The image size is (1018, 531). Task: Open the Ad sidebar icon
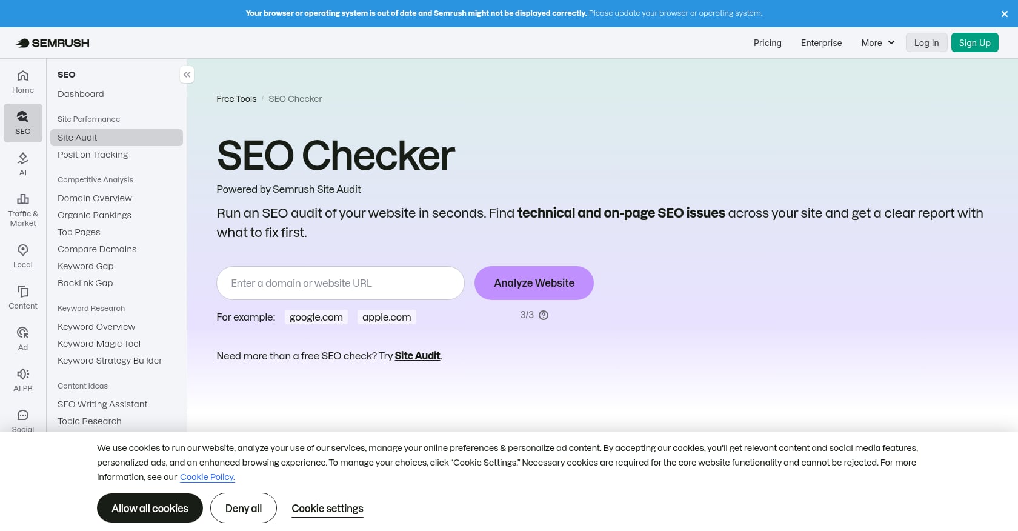pos(23,339)
